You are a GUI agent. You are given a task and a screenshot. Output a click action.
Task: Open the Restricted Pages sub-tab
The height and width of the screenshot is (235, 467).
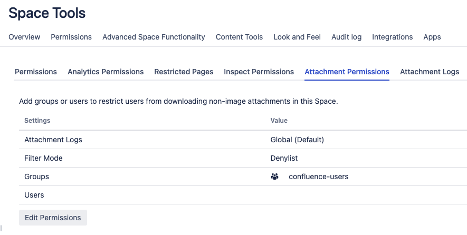(x=184, y=72)
